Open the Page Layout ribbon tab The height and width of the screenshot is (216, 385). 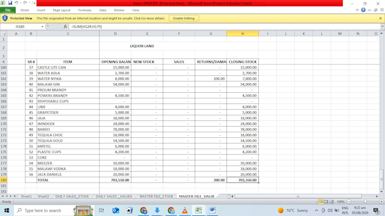(61, 10)
